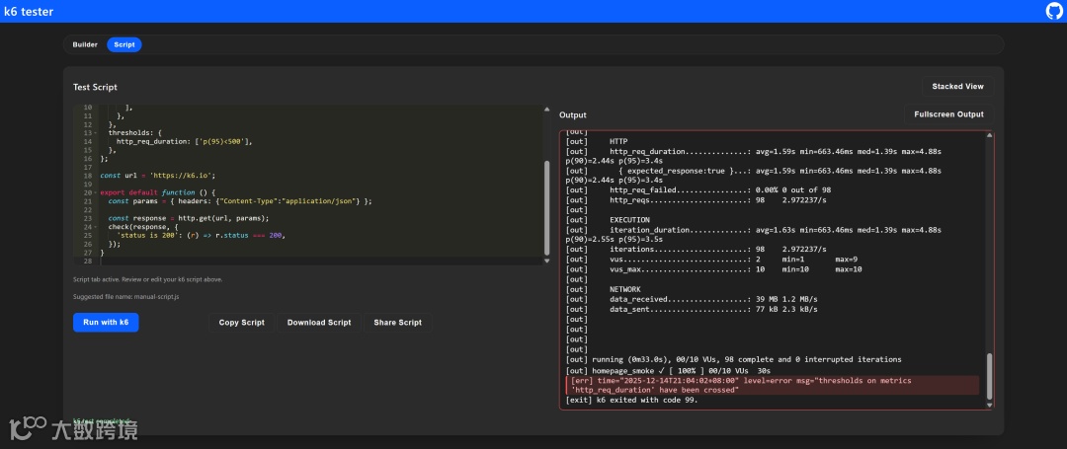1067x449 pixels.
Task: Open the GitHub icon link
Action: point(1053,11)
